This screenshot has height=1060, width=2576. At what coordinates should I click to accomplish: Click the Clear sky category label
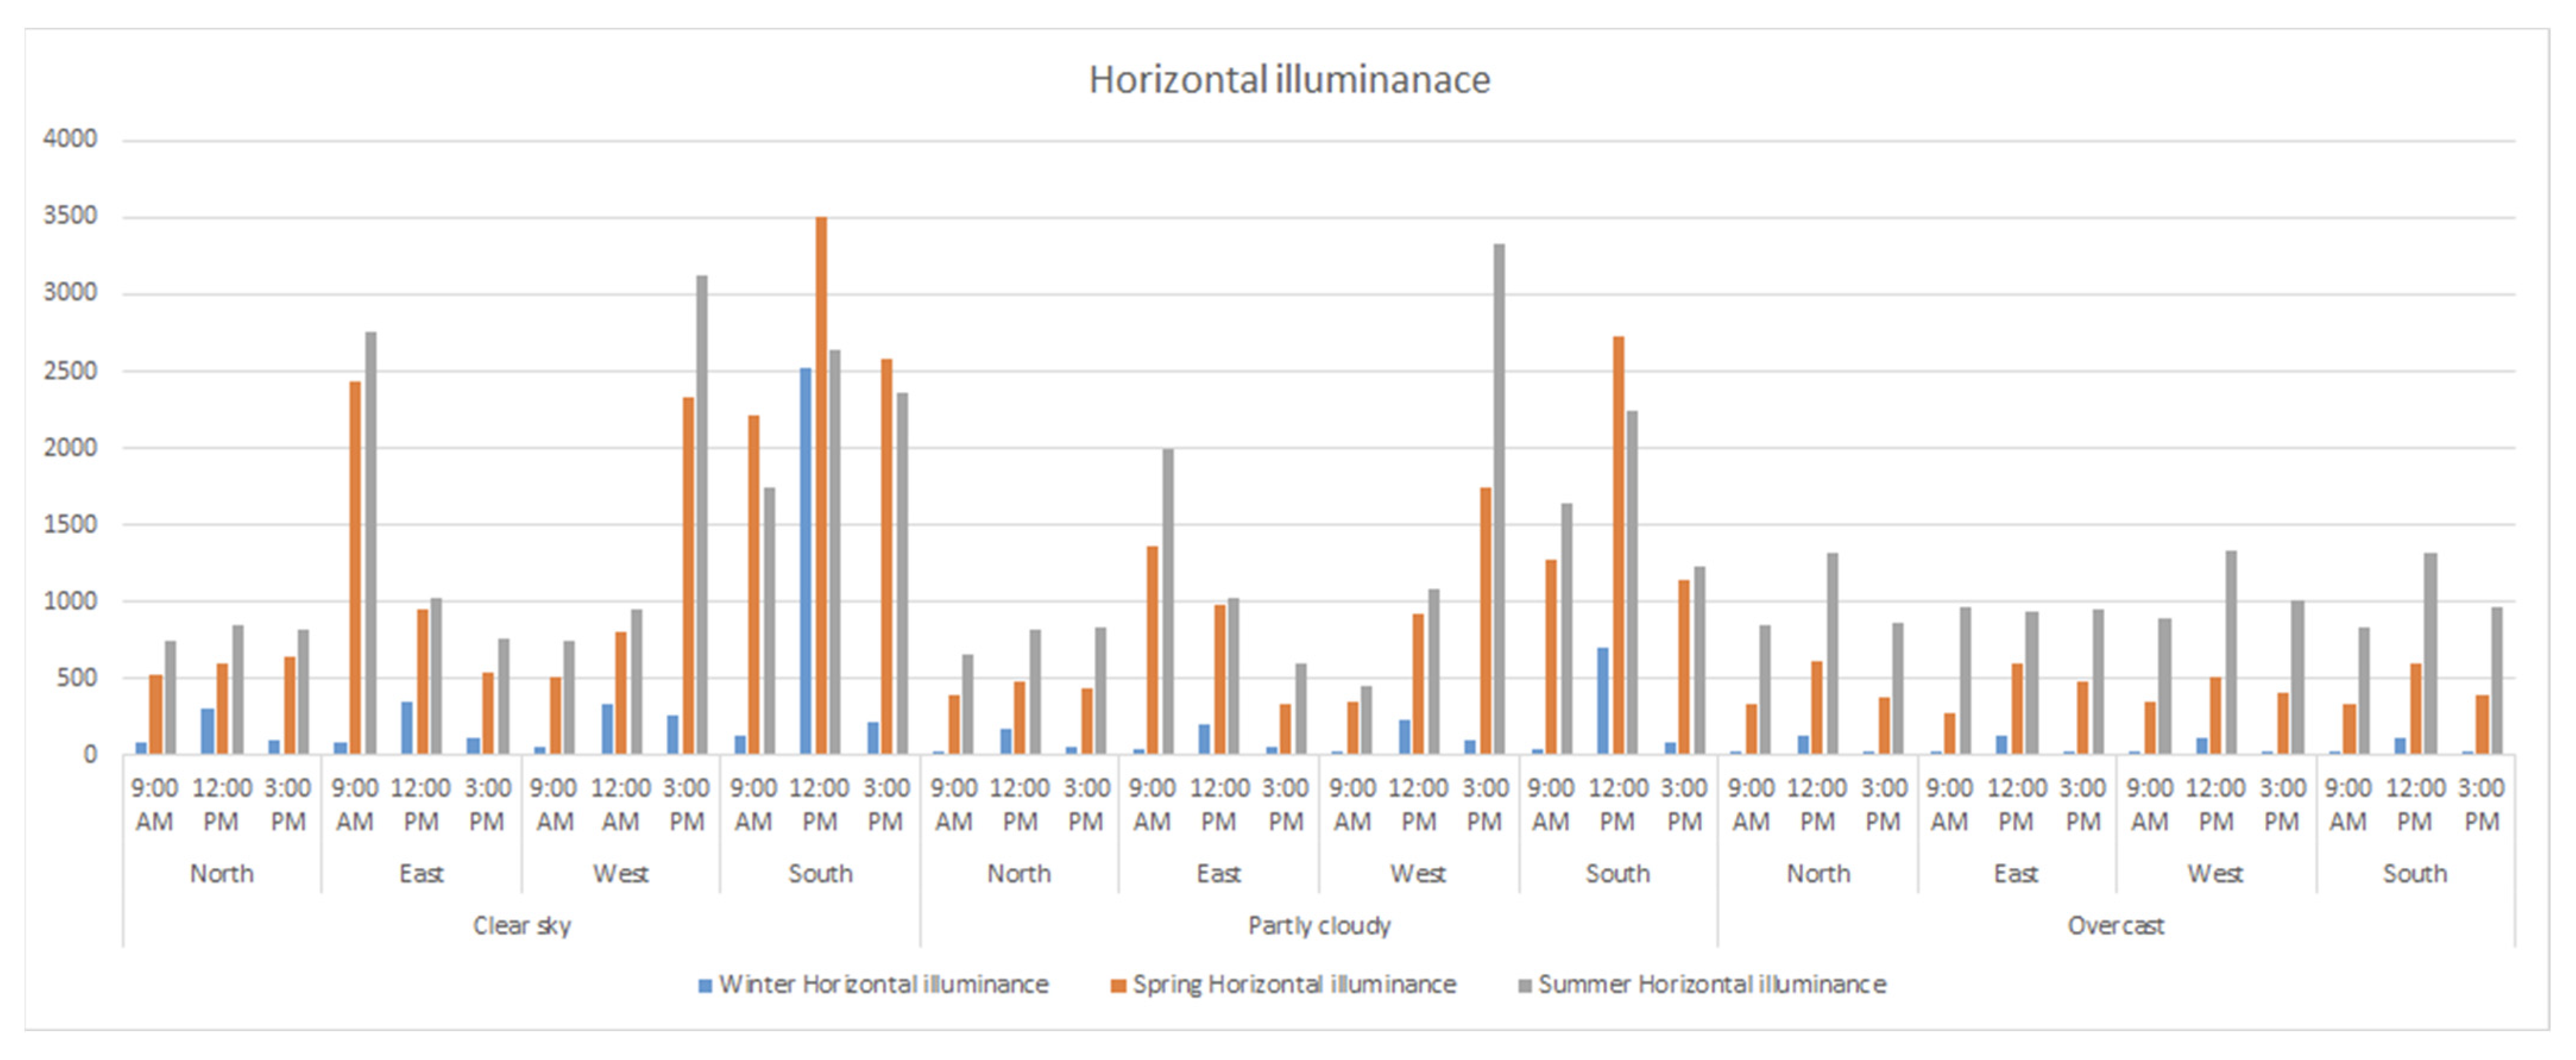coord(521,926)
